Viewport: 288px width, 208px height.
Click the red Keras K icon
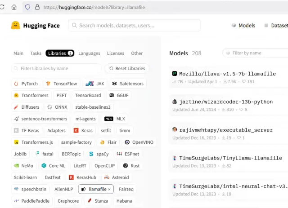76,130
